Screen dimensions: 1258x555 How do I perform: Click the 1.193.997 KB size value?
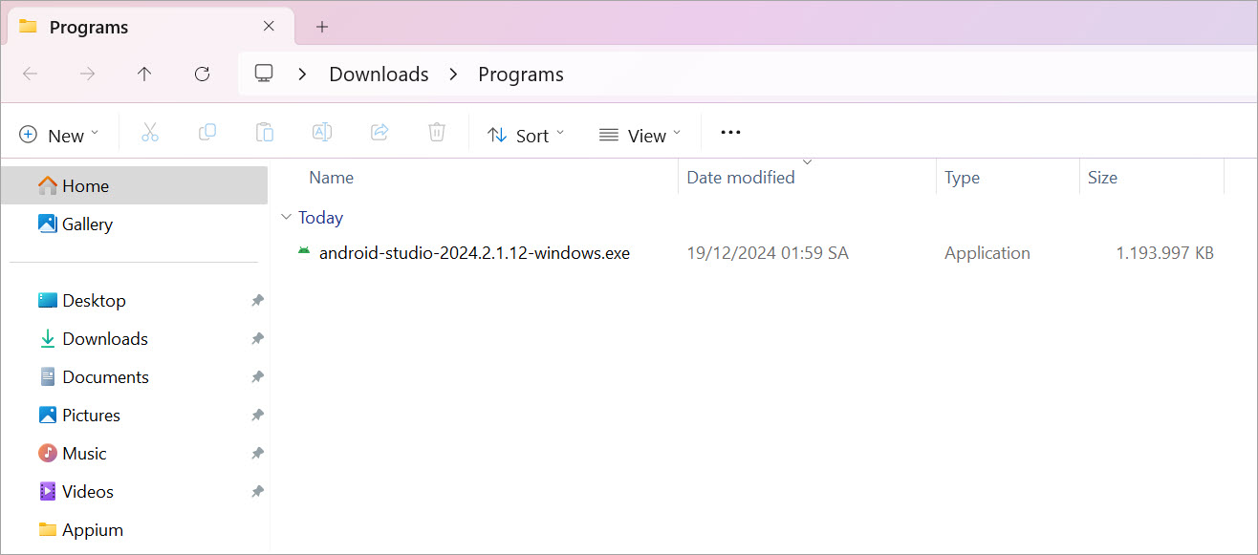[x=1165, y=253]
